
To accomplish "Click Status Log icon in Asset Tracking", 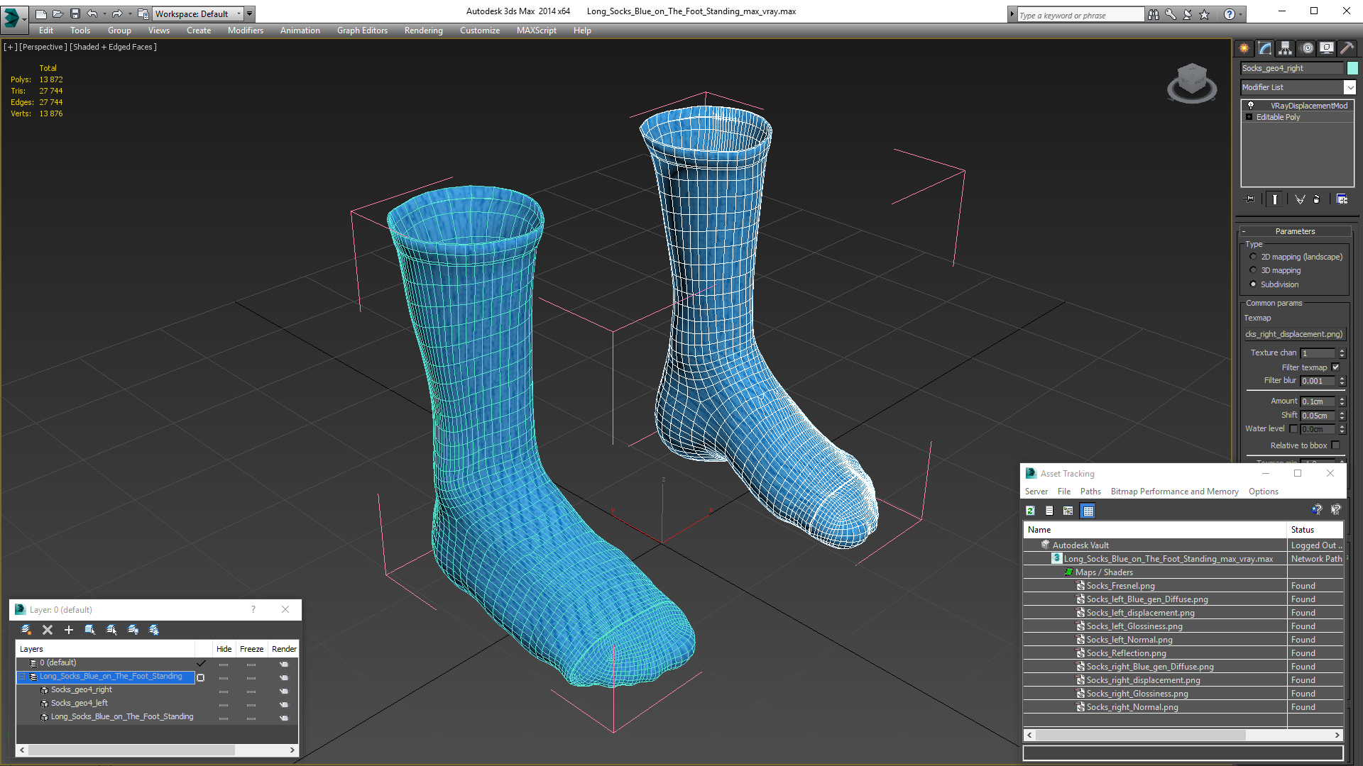I will [x=1049, y=511].
